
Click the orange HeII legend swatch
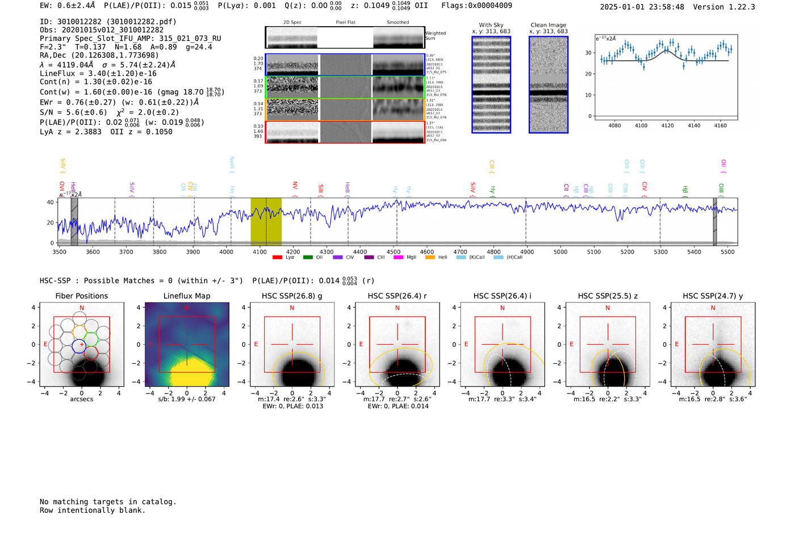pyautogui.click(x=430, y=257)
